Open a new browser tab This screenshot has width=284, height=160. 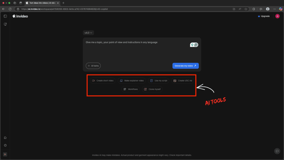[x=63, y=3]
